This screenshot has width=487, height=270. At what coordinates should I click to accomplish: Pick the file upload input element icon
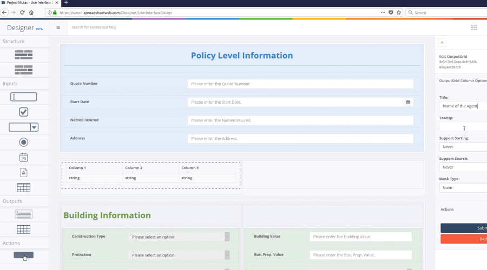(24, 172)
